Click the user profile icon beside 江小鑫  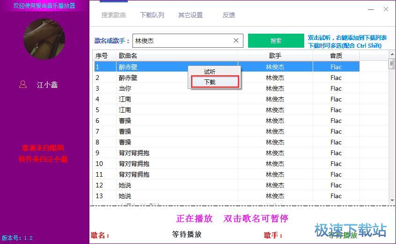(x=23, y=84)
